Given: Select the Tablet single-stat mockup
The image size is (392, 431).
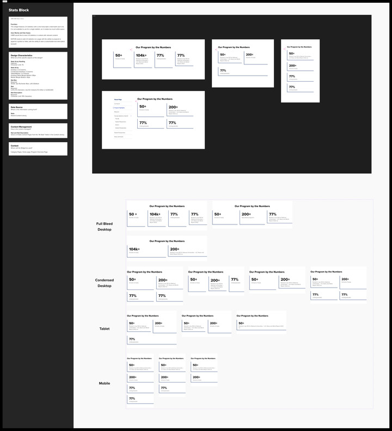Looking at the screenshot, I should (x=261, y=322).
